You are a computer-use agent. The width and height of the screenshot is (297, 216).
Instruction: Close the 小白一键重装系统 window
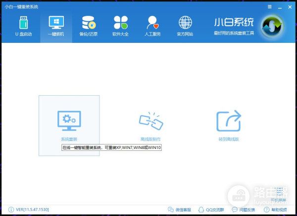(x=290, y=7)
